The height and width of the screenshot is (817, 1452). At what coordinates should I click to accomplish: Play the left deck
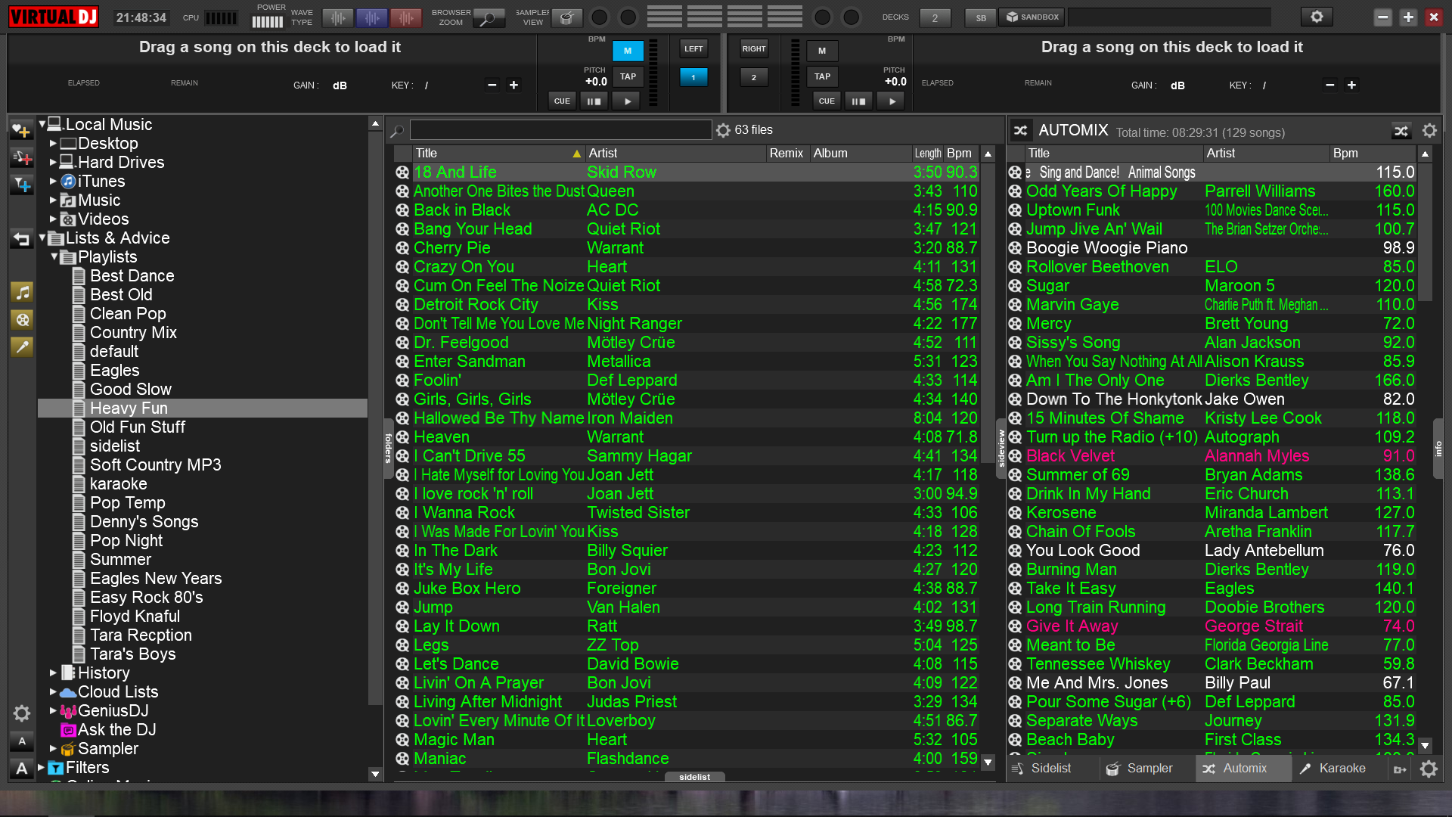point(627,101)
